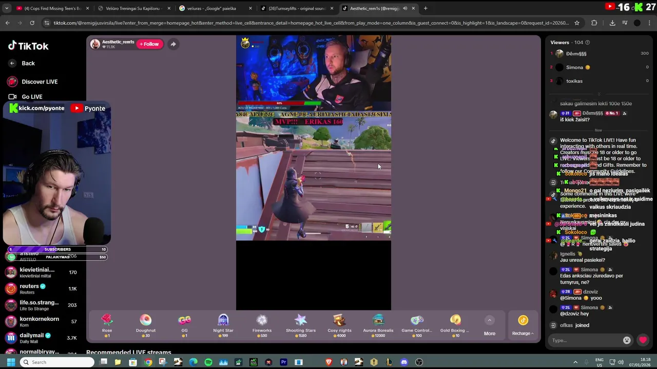Open Premiere Pro from the taskbar
657x369 pixels.
[283, 362]
